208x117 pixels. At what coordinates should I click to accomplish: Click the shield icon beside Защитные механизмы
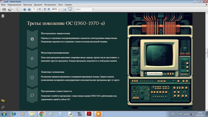(x=32, y=78)
